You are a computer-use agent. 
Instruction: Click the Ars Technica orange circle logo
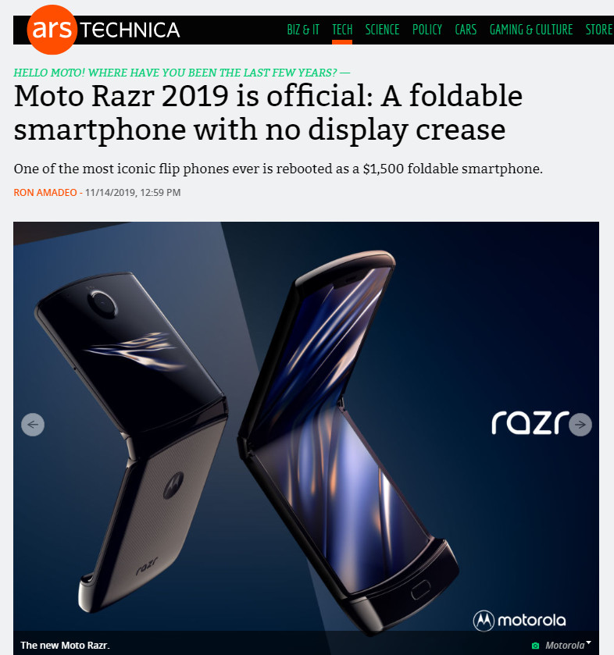click(x=52, y=30)
